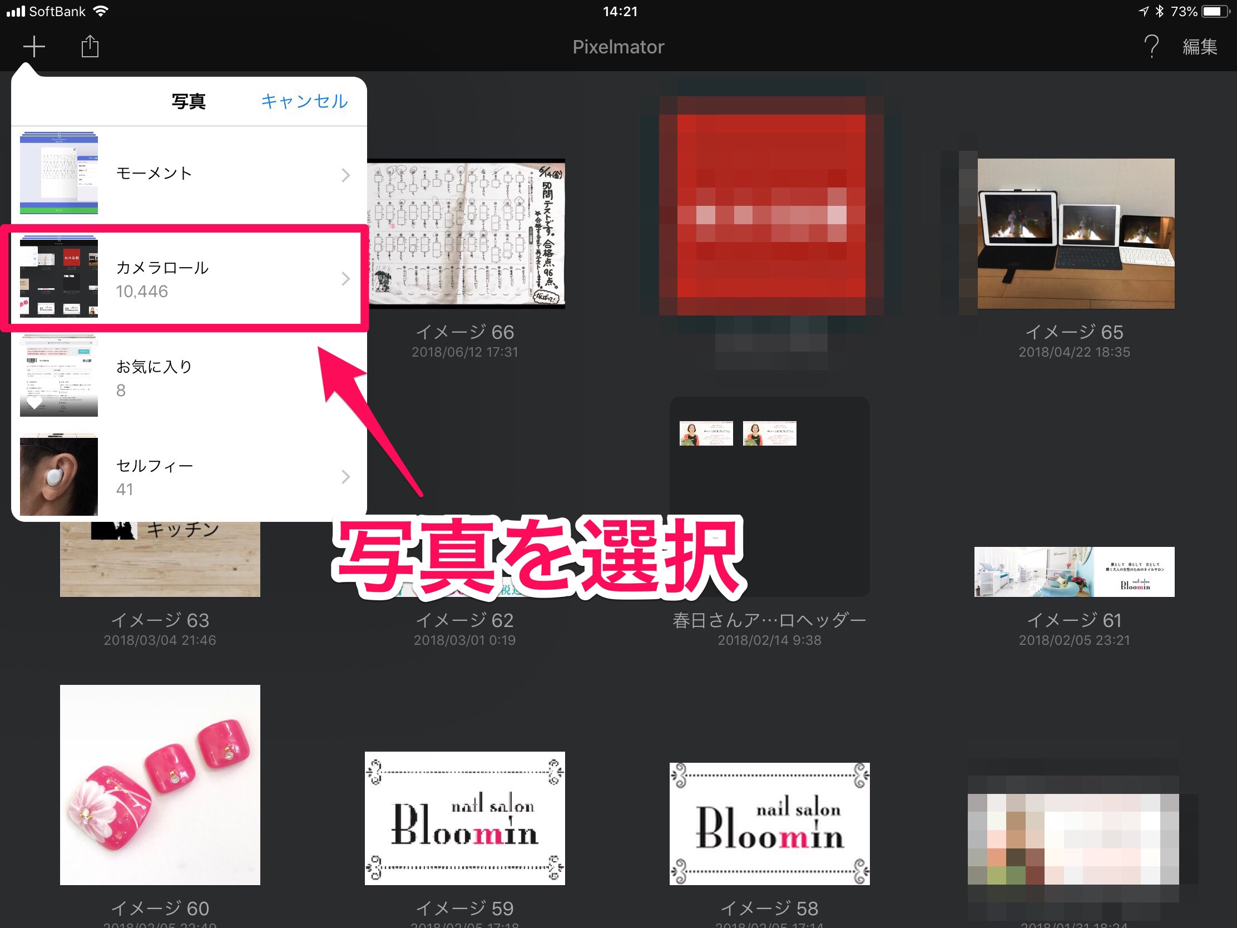The height and width of the screenshot is (928, 1237).
Task: Expand the カメラロール album chevron
Action: click(x=345, y=279)
